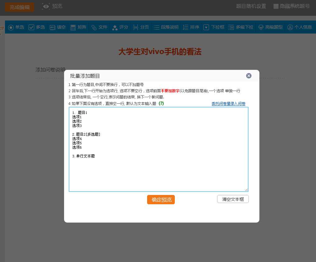This screenshot has width=316, height=262.
Task: Click the line '2. 题目2[多选题]' in textarea
Action: (x=86, y=134)
